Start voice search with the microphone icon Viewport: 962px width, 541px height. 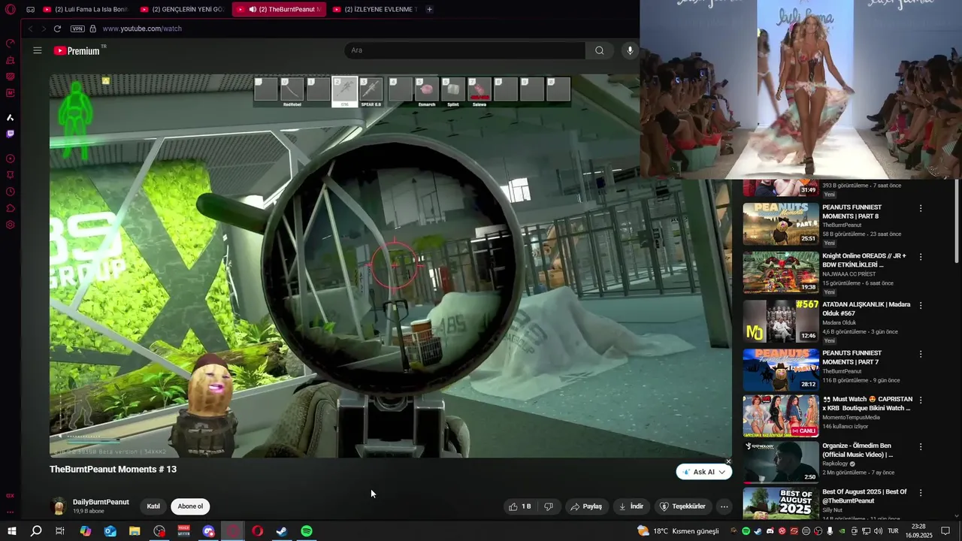pos(630,50)
